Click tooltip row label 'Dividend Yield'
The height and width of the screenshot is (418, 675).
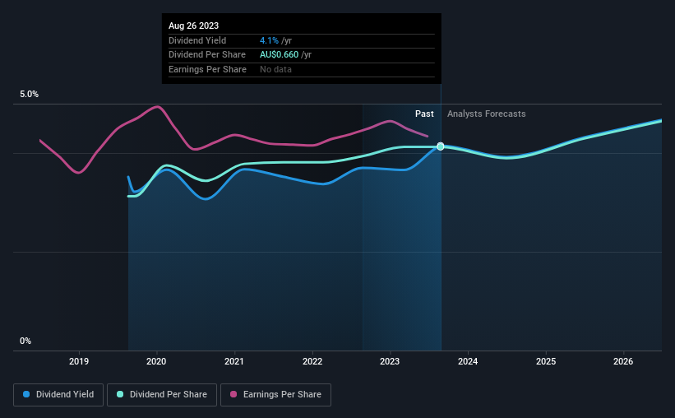197,40
